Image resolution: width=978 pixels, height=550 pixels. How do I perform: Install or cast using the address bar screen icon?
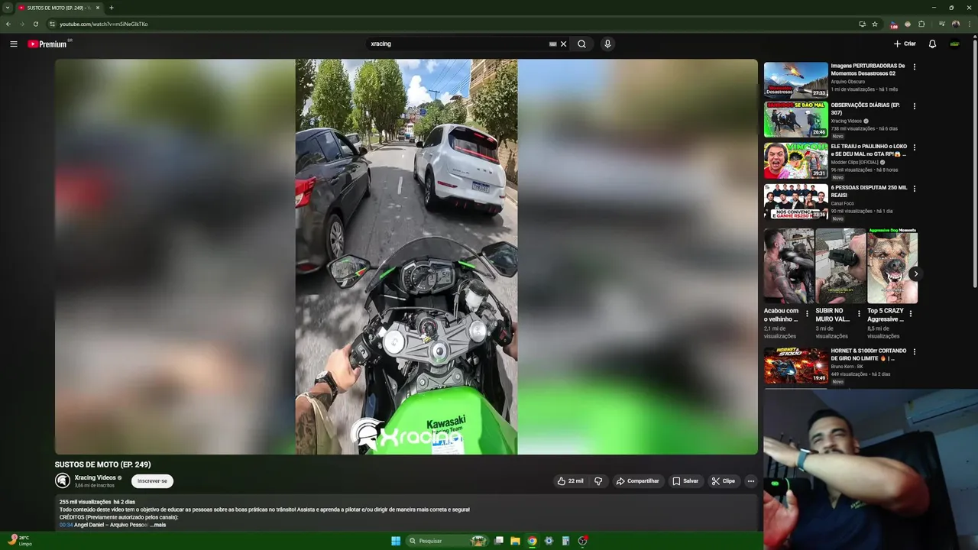862,24
